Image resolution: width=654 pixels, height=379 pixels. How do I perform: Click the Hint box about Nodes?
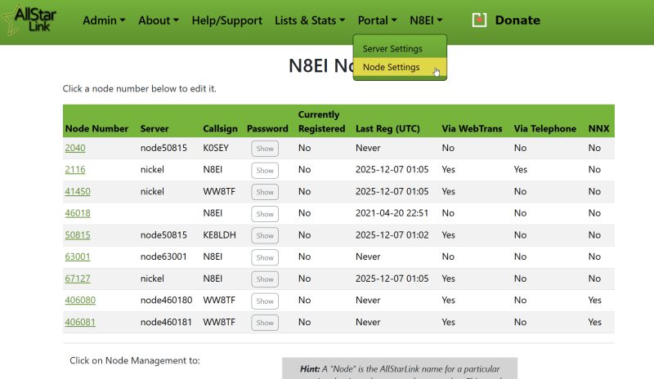(x=400, y=368)
